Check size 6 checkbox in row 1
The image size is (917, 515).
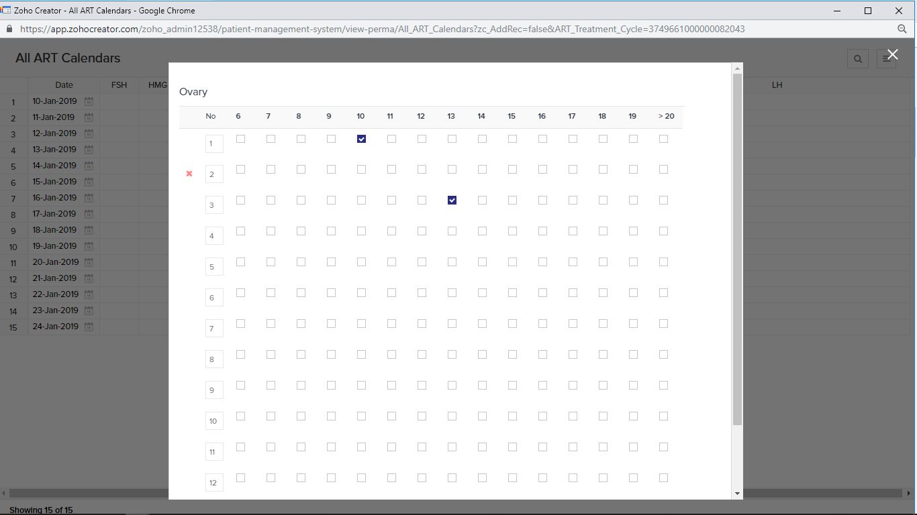pos(240,139)
